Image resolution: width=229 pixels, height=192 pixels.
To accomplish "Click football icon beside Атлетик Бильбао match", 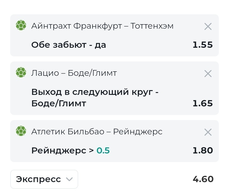I will pos(21,131).
